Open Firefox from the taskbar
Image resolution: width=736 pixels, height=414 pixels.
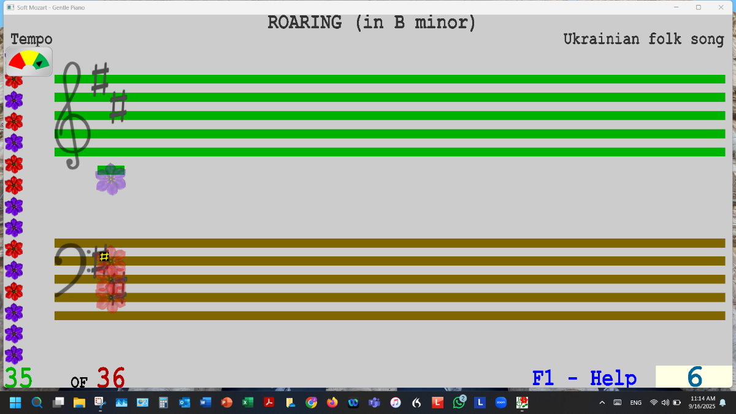(332, 402)
